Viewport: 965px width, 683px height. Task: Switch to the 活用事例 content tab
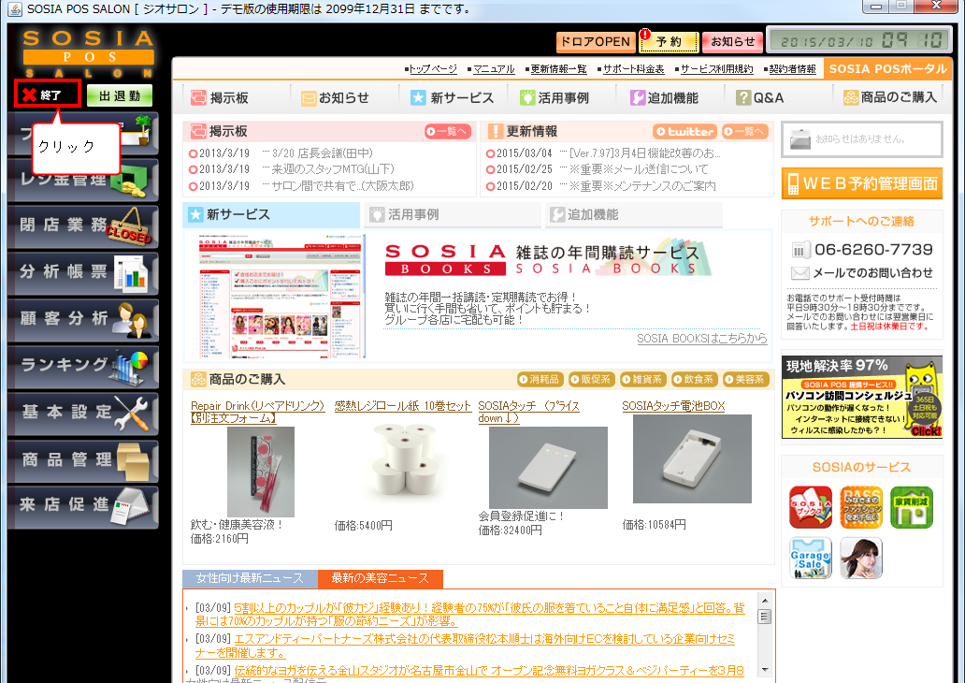click(451, 215)
